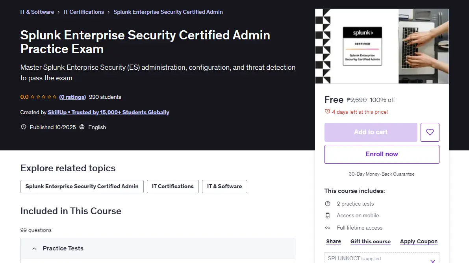Viewport: 469px width, 263px height.
Task: Click 'Published 10/2025' text
Action: (x=53, y=127)
